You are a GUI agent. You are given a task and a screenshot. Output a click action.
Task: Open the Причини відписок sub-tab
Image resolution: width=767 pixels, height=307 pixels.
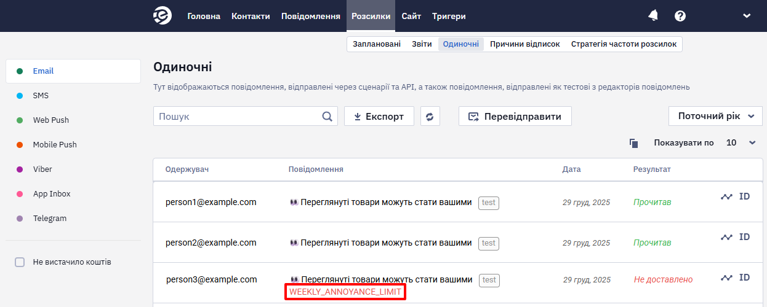tap(525, 44)
